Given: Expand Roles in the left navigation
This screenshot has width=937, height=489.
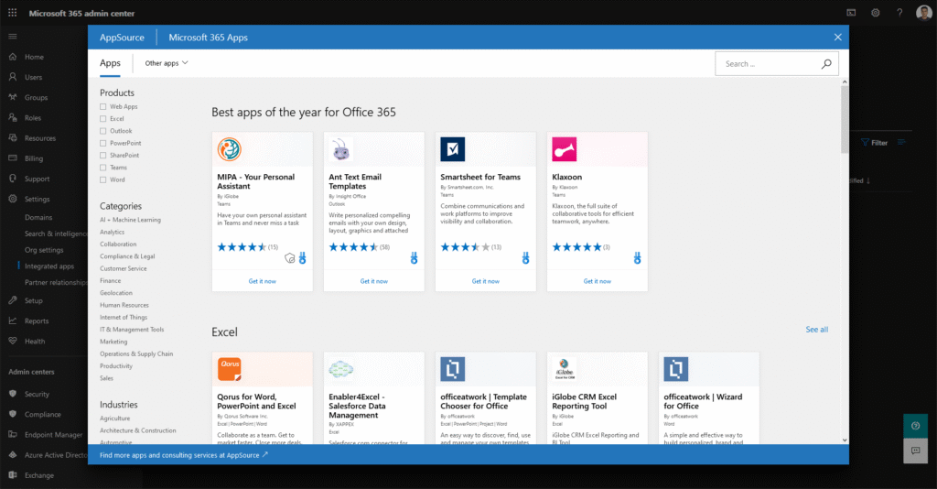Looking at the screenshot, I should [33, 118].
